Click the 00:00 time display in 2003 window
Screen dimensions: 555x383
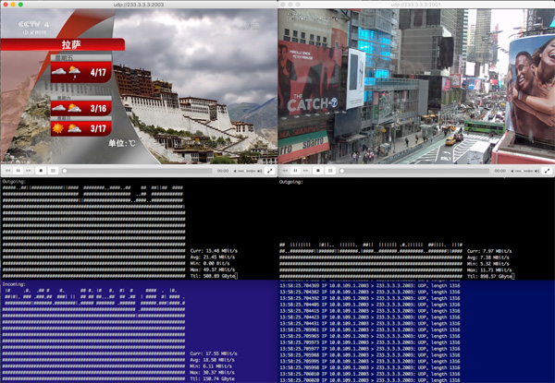coord(223,171)
